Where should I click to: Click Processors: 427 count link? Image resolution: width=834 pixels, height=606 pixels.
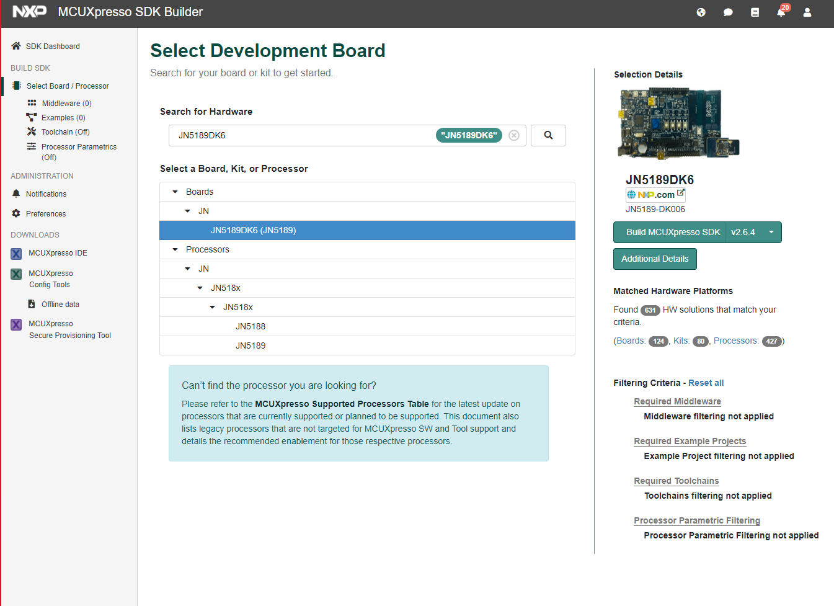tap(747, 341)
